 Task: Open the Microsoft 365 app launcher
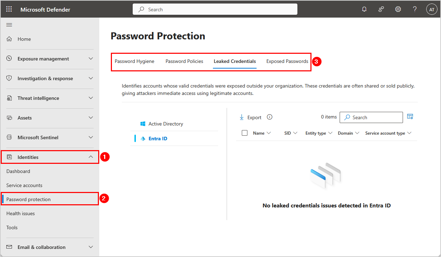[9, 9]
